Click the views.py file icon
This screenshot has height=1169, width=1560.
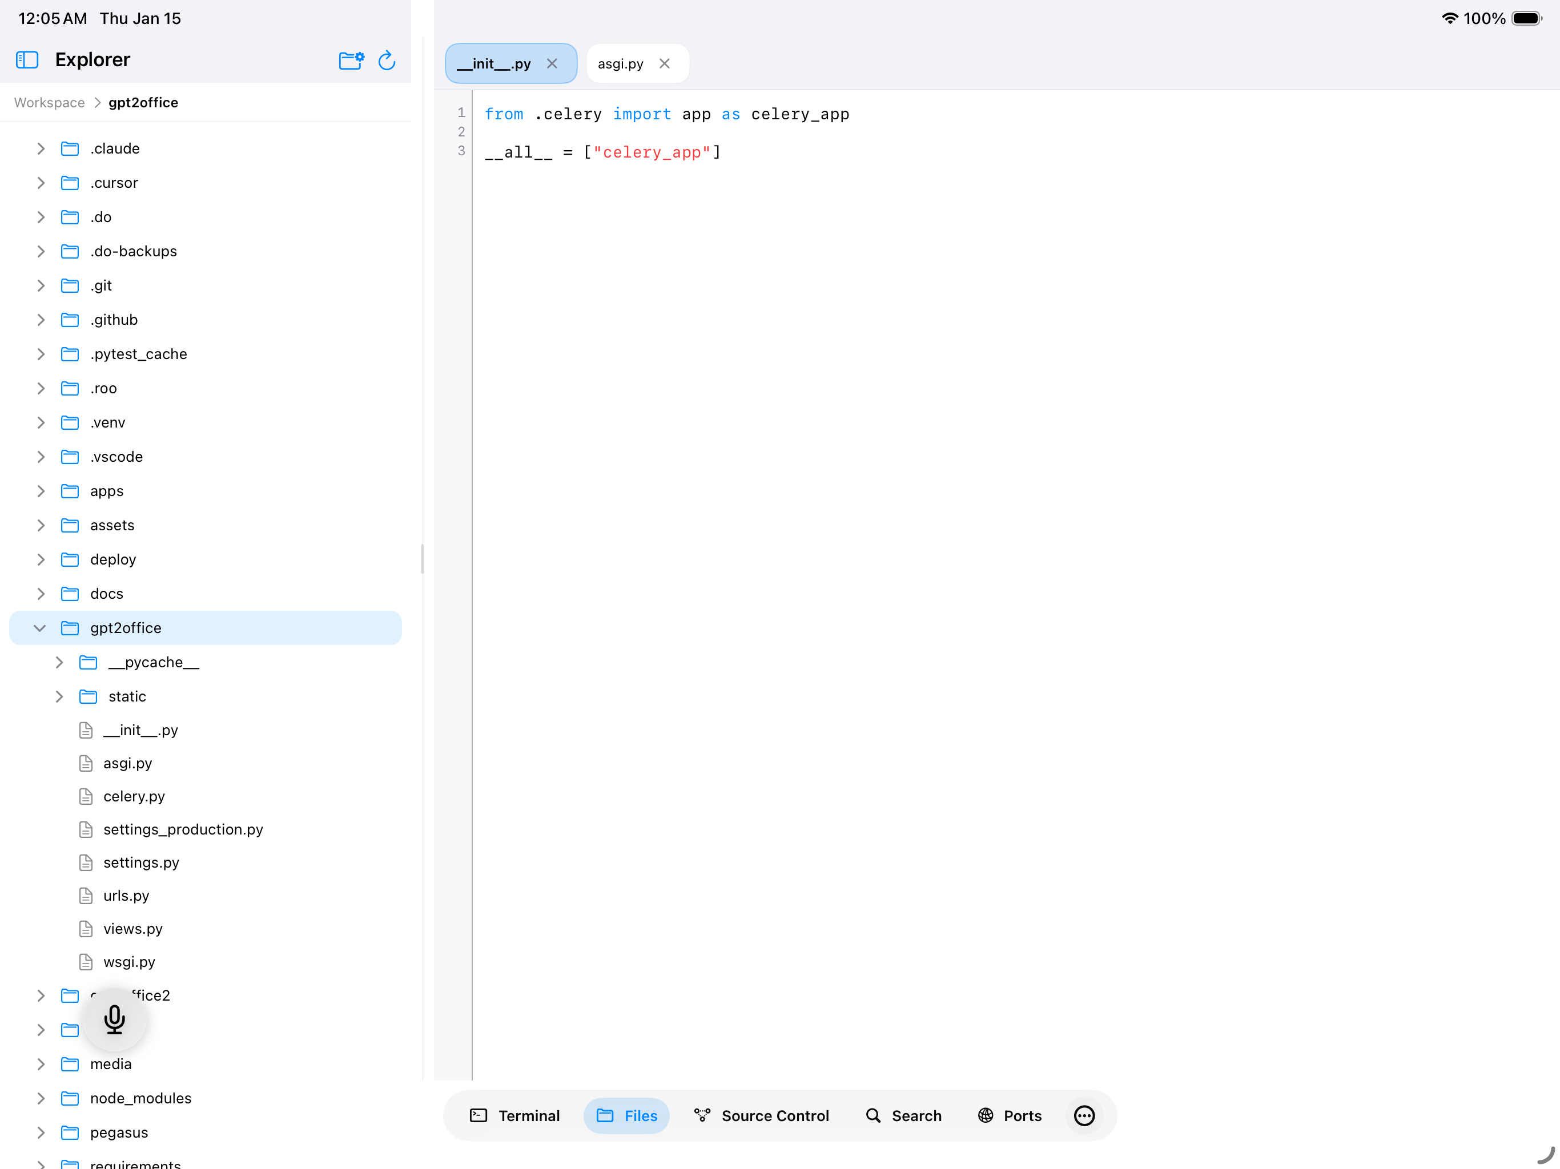[x=86, y=929]
